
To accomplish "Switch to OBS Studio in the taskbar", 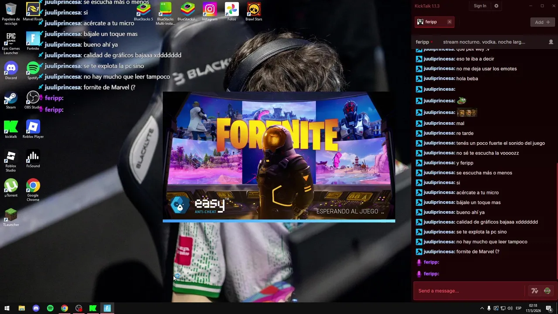I will point(78,308).
